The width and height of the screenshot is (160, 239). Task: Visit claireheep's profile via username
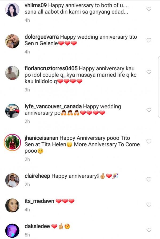coord(37,176)
